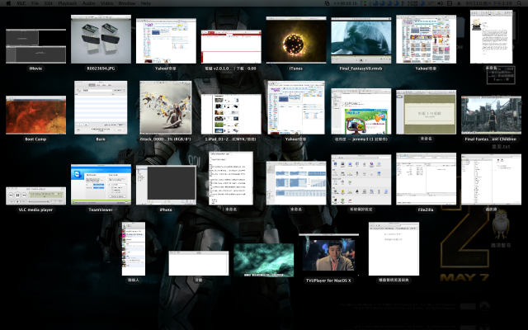
Task: Open the Playback menu
Action: click(x=68, y=3)
